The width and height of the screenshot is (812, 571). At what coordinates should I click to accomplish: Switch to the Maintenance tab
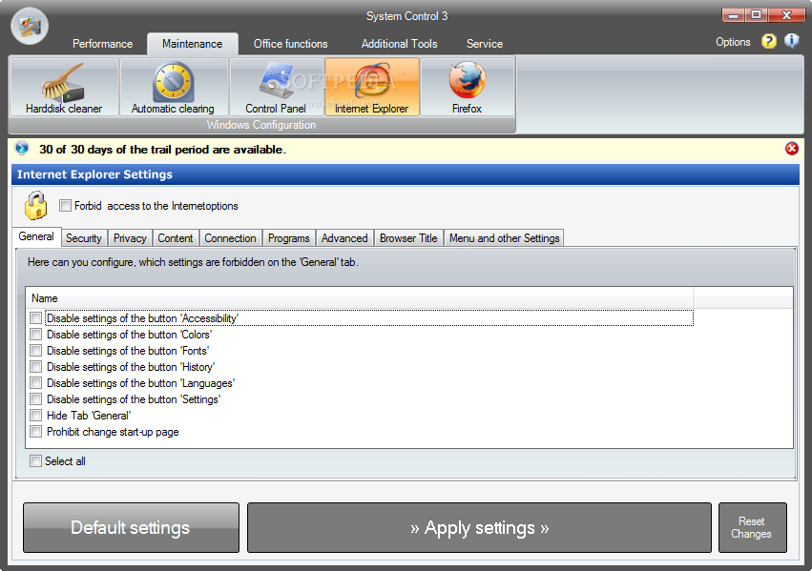click(x=192, y=44)
